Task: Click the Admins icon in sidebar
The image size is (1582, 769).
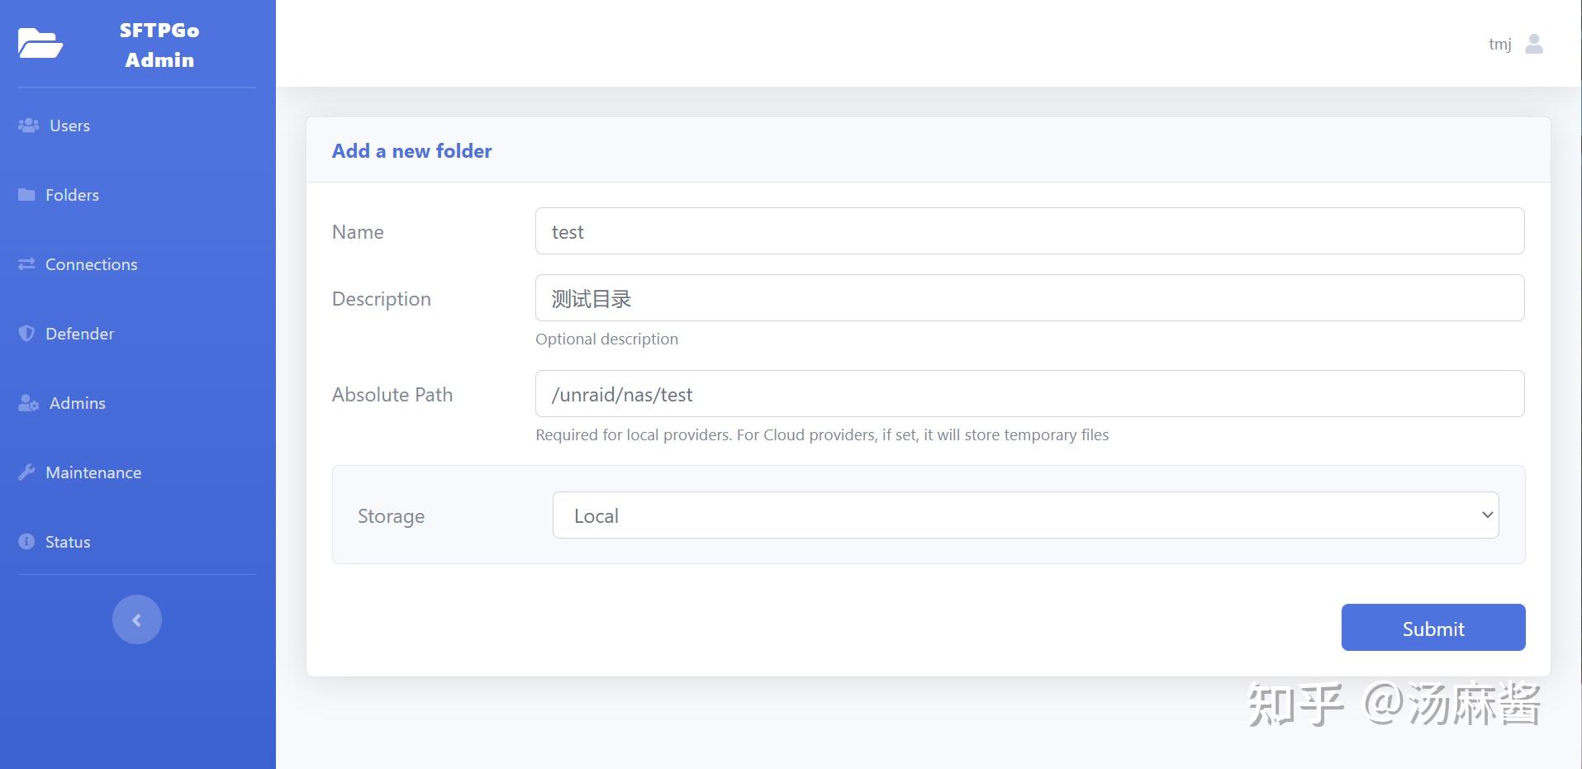Action: (27, 403)
